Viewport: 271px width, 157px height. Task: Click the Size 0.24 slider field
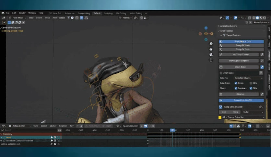pos(230,112)
